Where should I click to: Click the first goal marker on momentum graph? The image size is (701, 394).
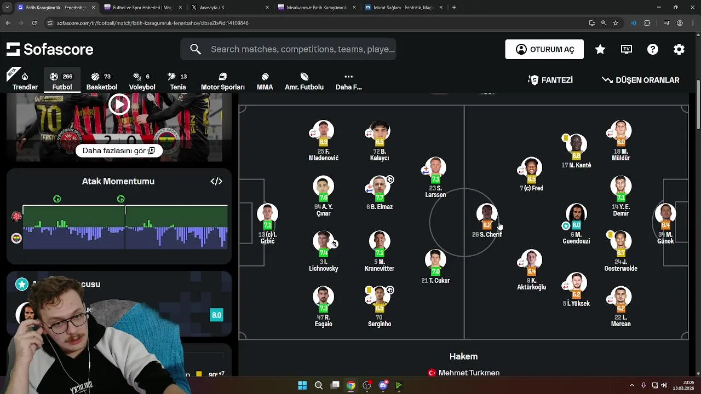[57, 199]
